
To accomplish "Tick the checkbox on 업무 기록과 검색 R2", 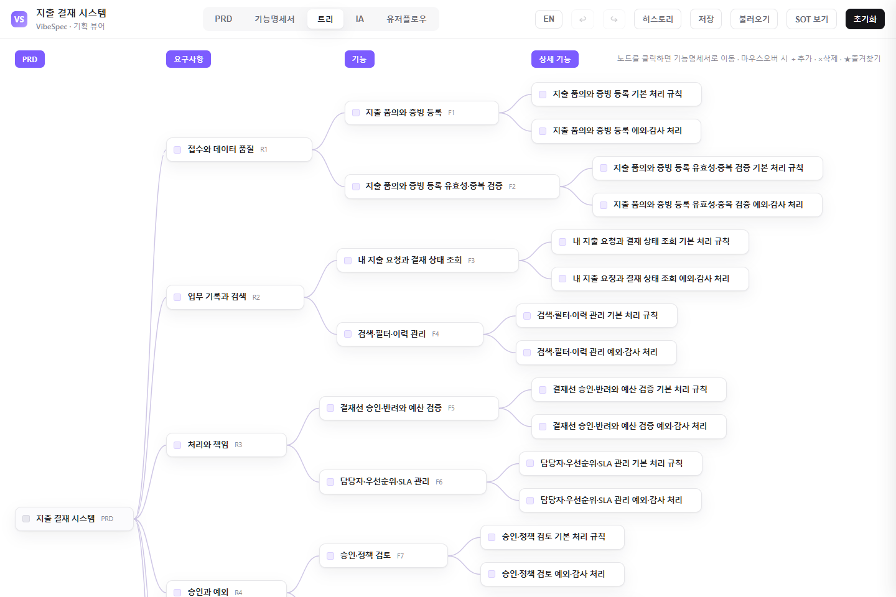I will click(x=177, y=297).
